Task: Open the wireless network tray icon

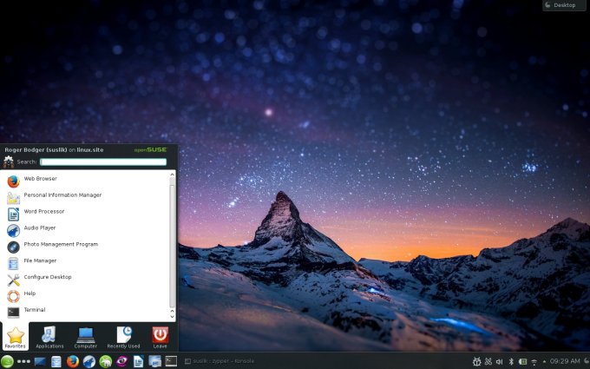Action: 534,362
